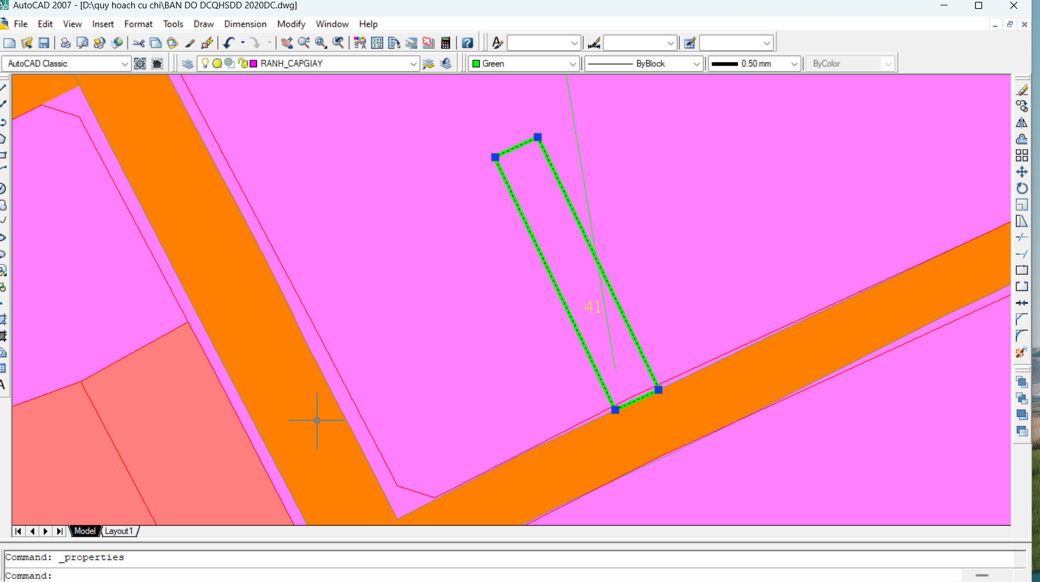Open the Edit menu

coord(45,24)
